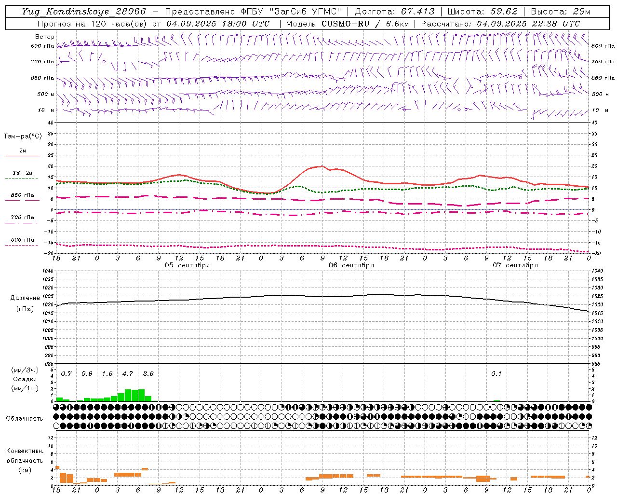
Task: Click the 05 сентября date label
Action: point(188,265)
